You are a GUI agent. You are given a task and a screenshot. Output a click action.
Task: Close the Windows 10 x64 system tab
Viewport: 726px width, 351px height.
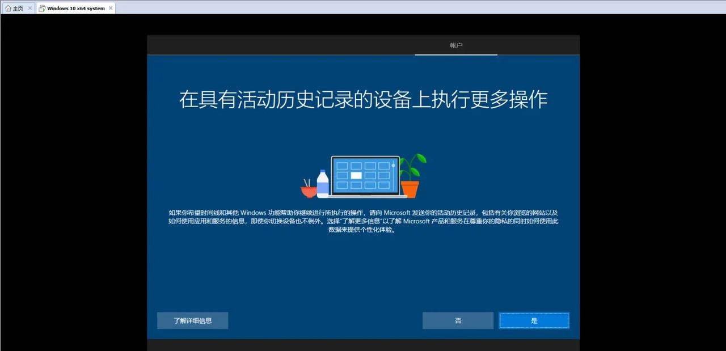click(x=111, y=8)
